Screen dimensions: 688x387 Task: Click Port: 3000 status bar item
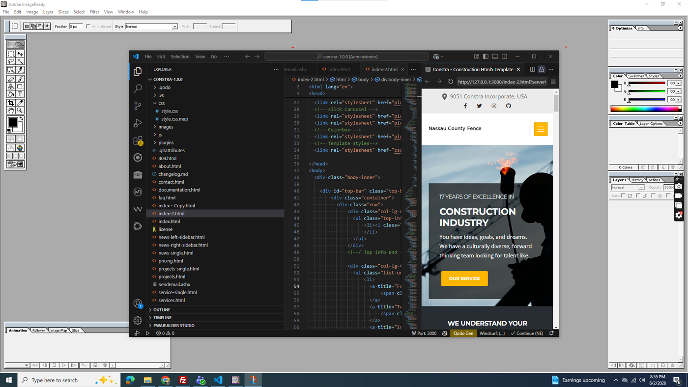tap(424, 333)
